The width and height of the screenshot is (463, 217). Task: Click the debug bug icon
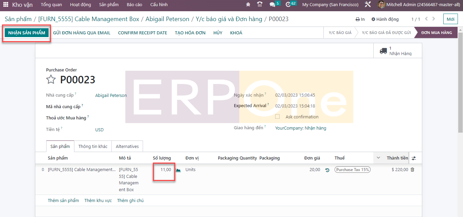coord(248,5)
